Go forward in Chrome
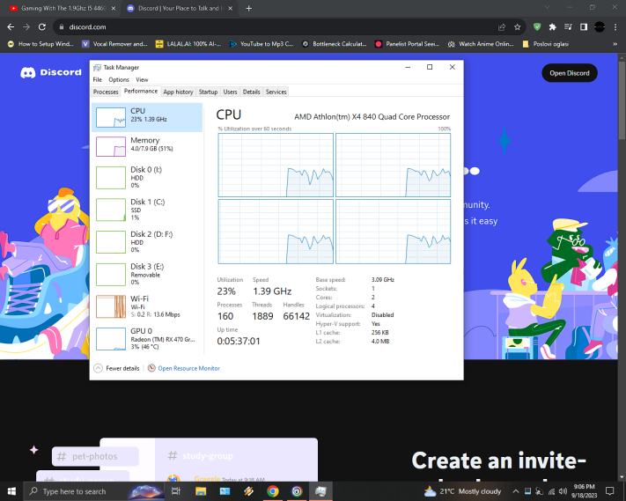This screenshot has height=501, width=626. 26,26
